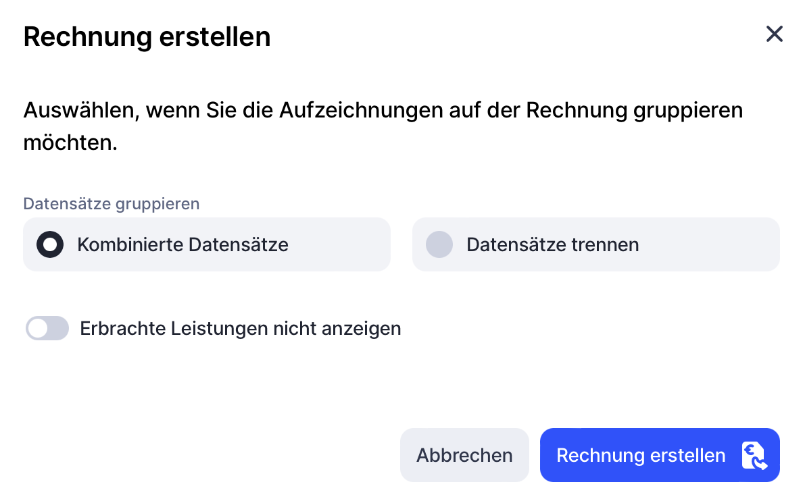The width and height of the screenshot is (803, 501).
Task: Click the Datensätze trennen label text
Action: point(552,244)
